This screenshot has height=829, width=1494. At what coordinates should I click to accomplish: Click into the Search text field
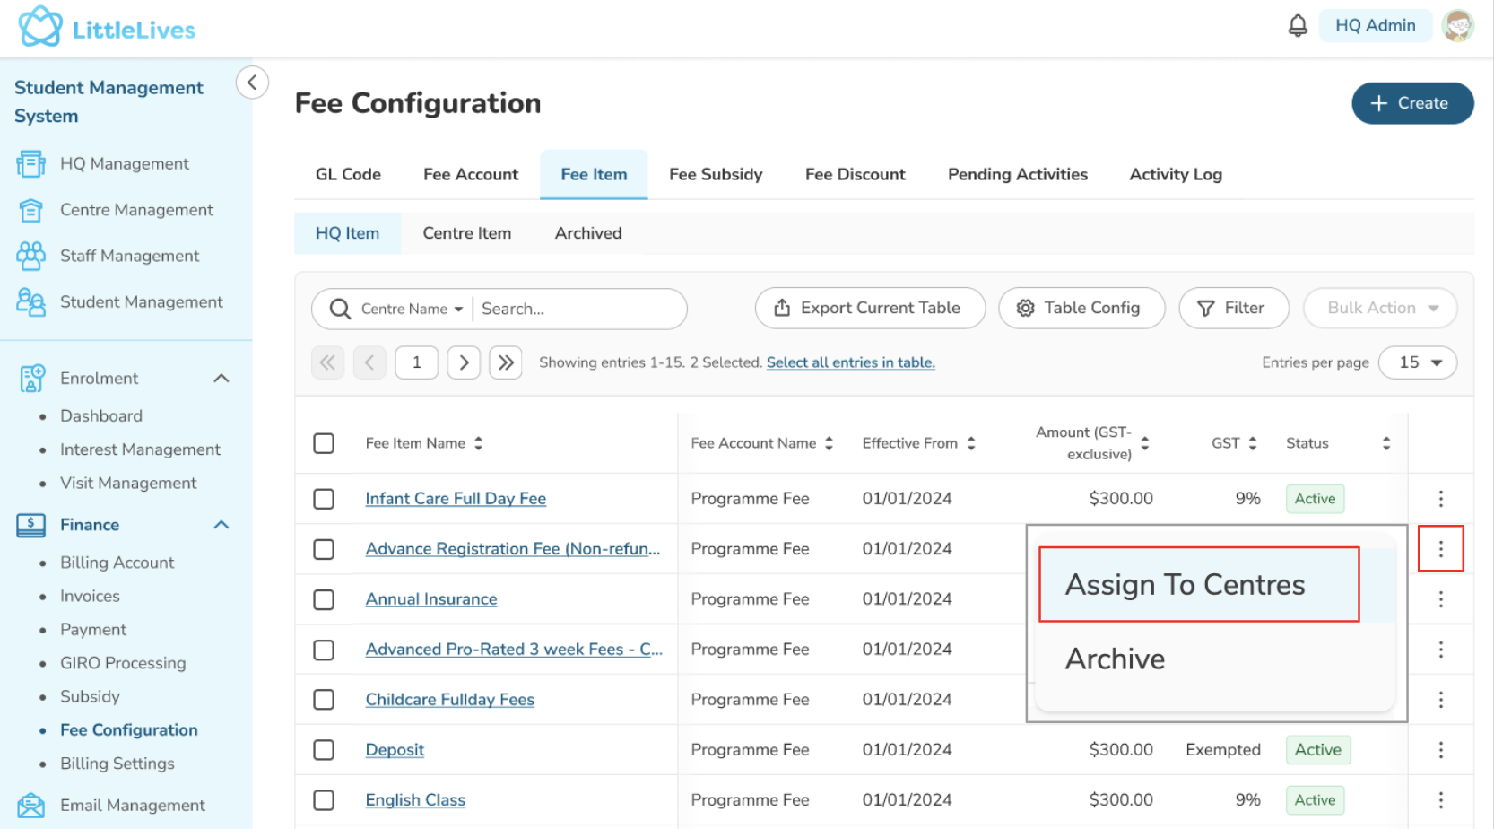[x=577, y=309]
